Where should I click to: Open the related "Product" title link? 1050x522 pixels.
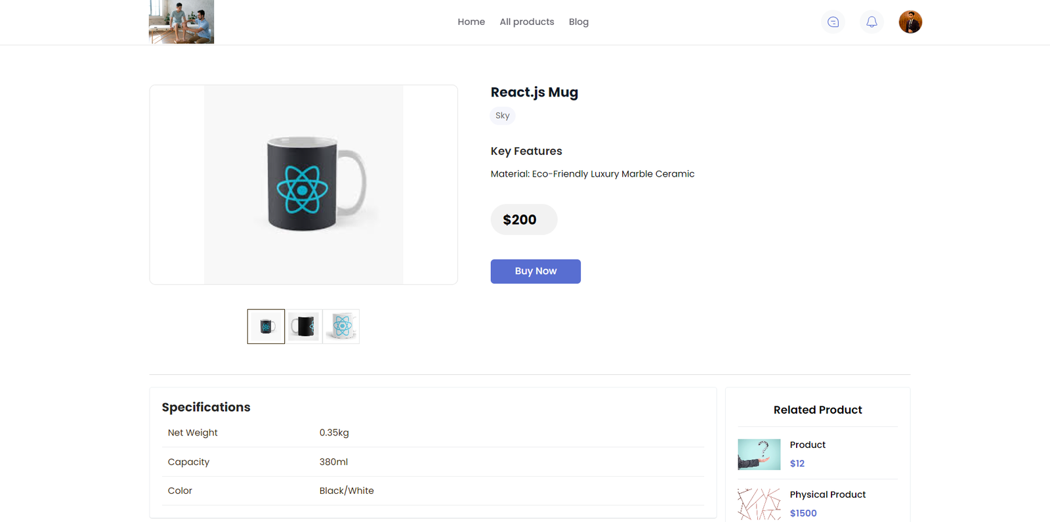(807, 445)
